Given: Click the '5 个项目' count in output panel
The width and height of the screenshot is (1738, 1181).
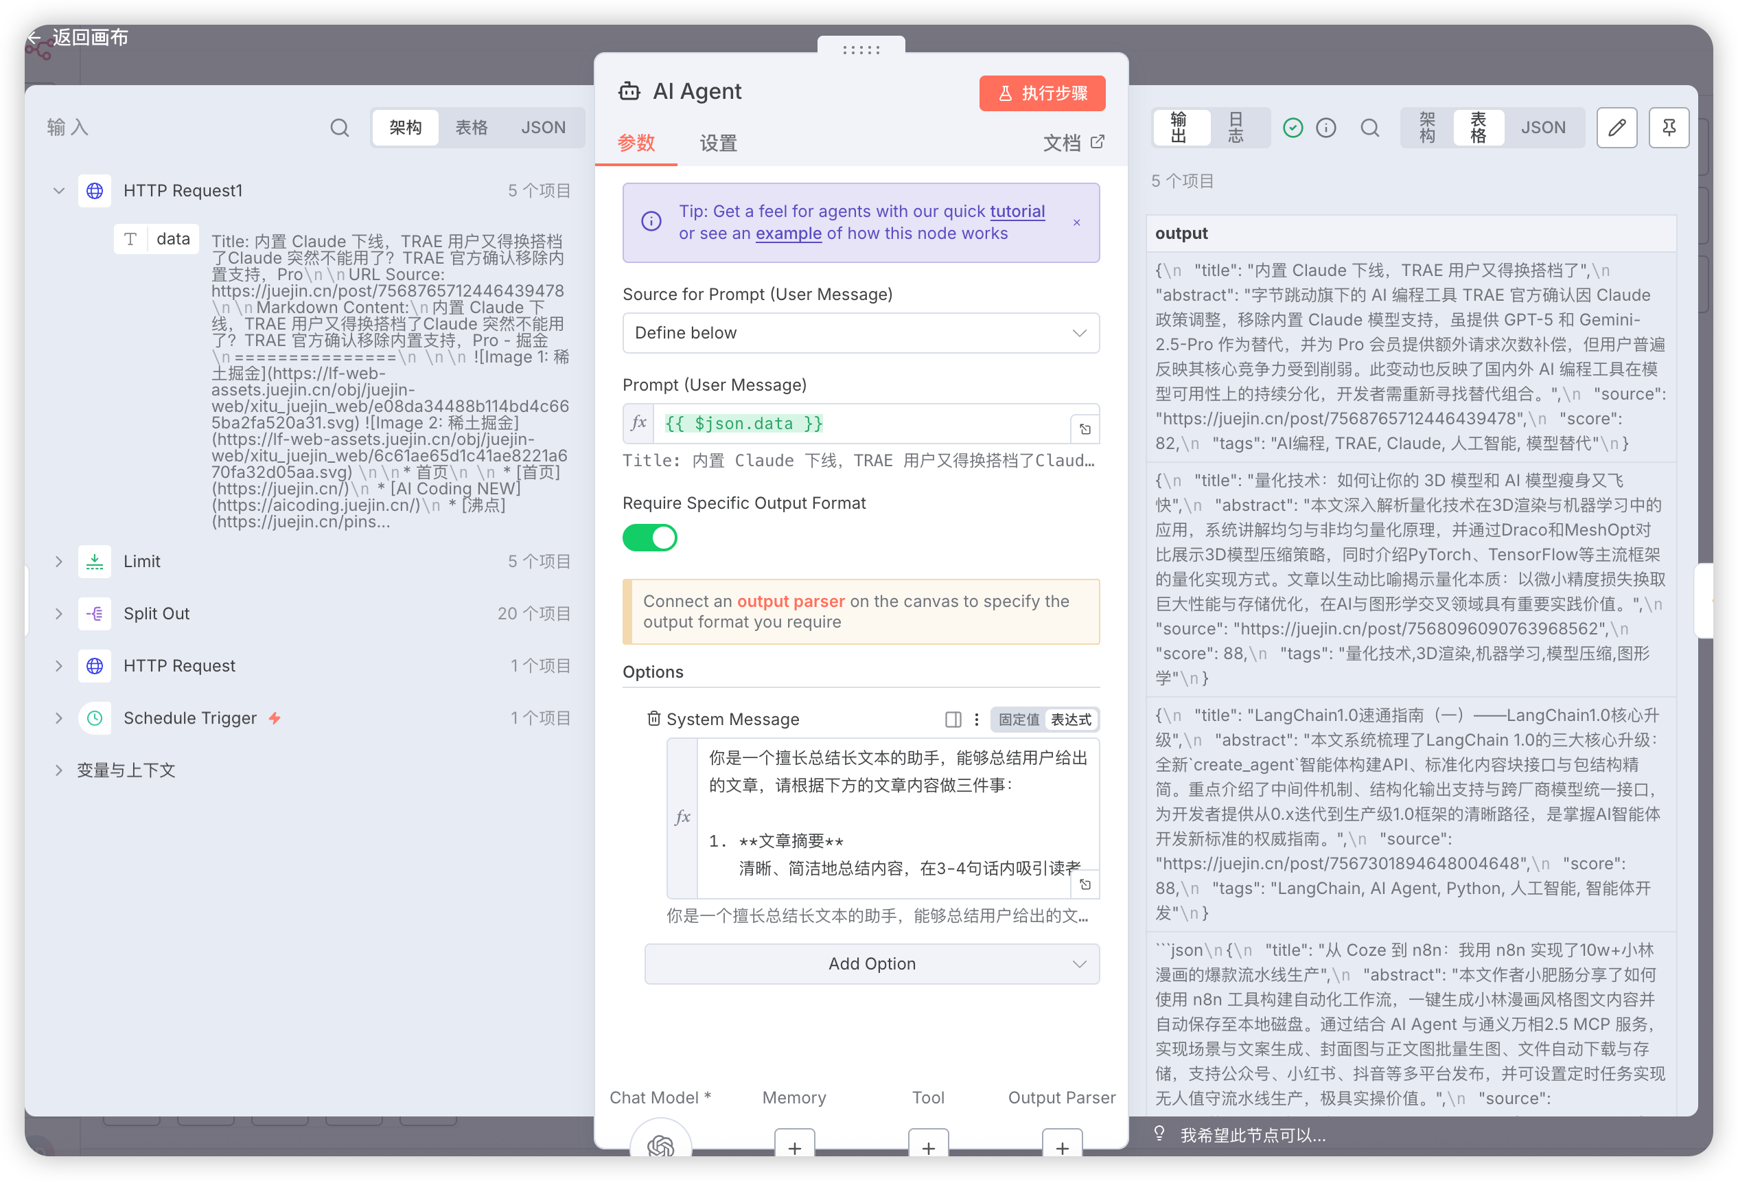Looking at the screenshot, I should [x=1183, y=181].
